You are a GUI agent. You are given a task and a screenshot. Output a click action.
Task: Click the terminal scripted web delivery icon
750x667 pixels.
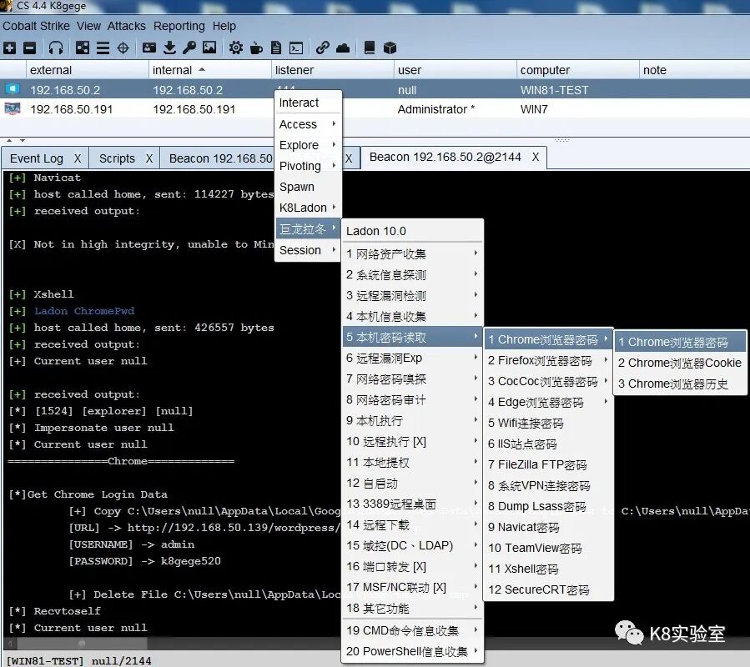point(296,48)
